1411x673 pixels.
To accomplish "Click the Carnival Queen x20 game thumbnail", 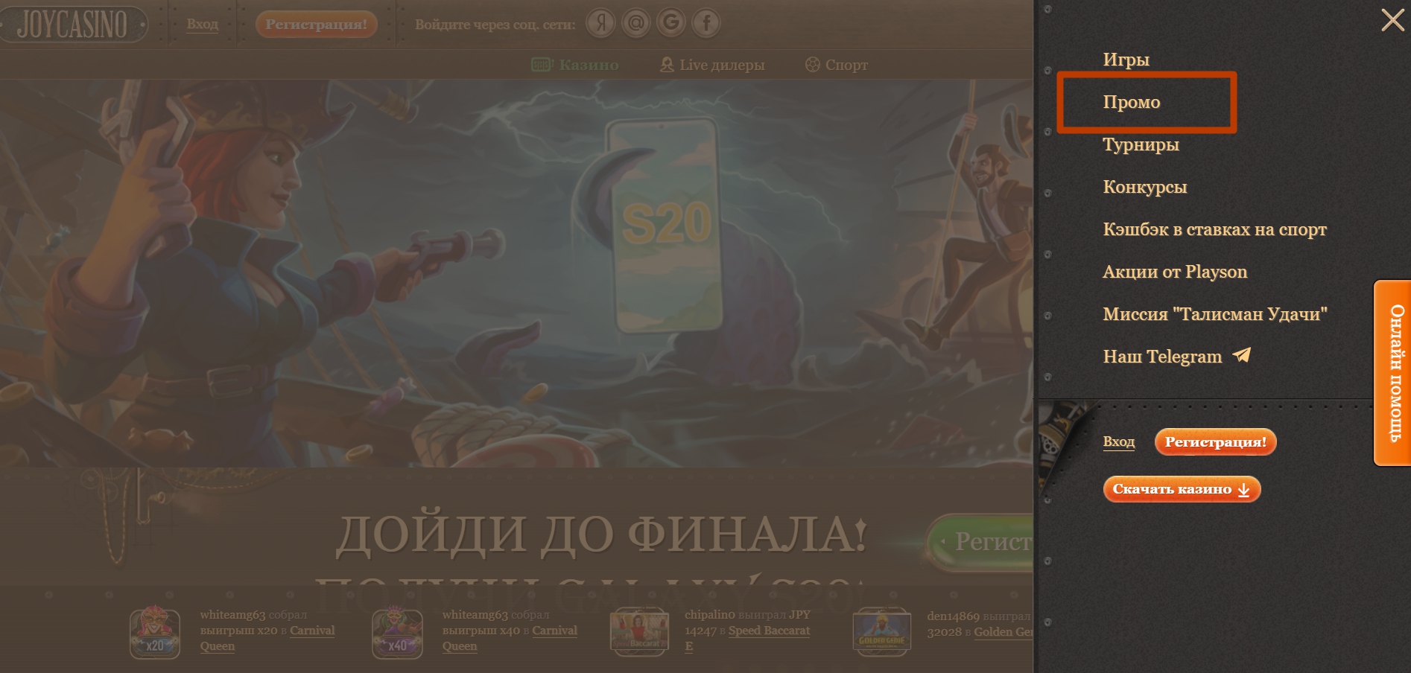I will 155,633.
